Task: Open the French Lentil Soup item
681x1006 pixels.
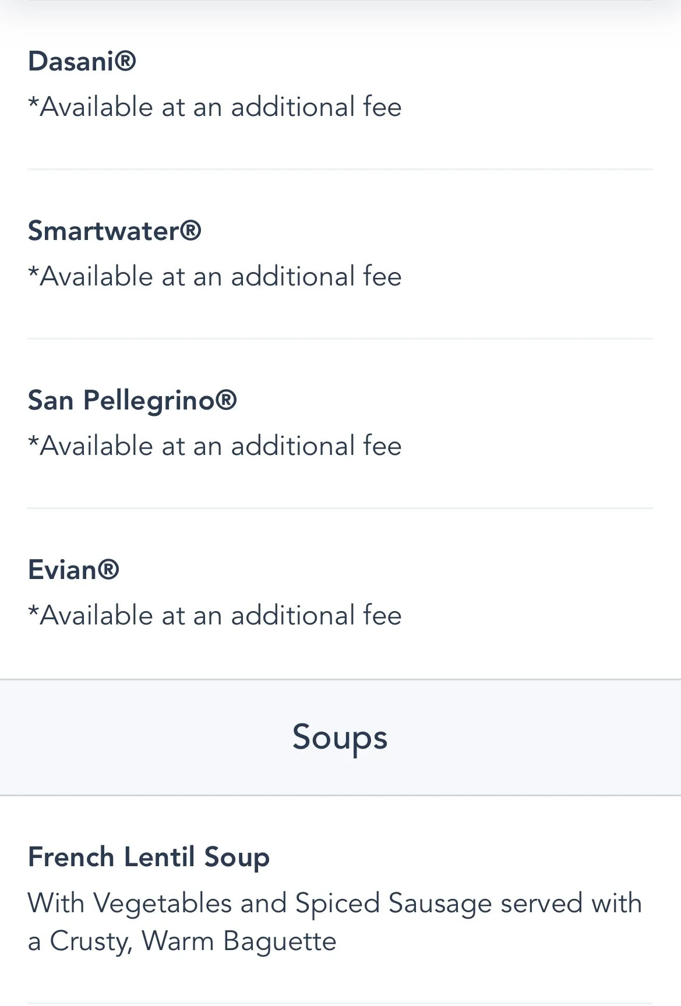Action: coord(149,857)
